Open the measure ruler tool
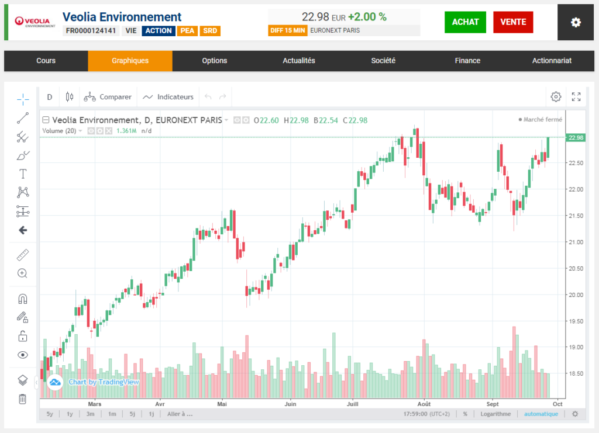Image resolution: width=599 pixels, height=433 pixels. click(x=22, y=254)
